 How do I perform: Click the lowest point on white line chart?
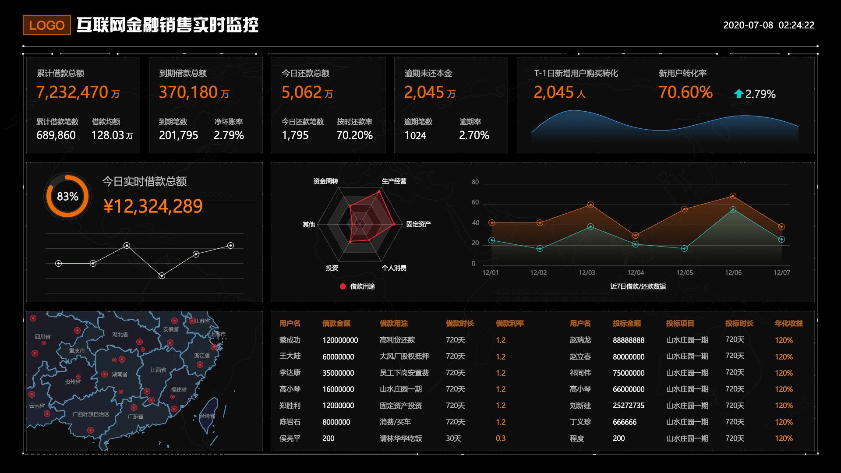(162, 276)
